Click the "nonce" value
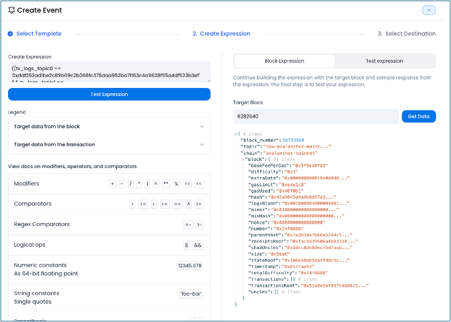The image size is (451, 322). tap(299, 223)
